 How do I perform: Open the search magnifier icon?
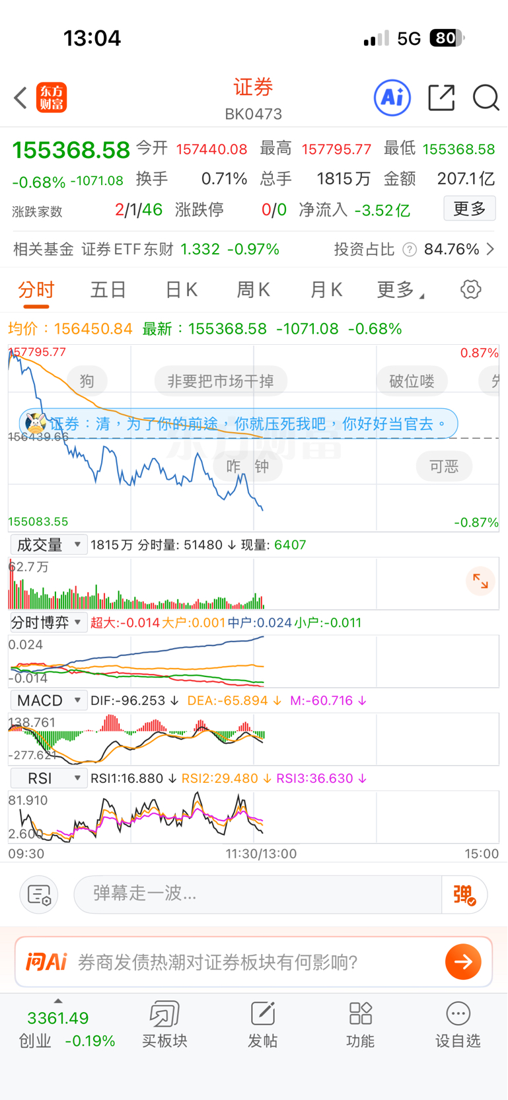486,98
